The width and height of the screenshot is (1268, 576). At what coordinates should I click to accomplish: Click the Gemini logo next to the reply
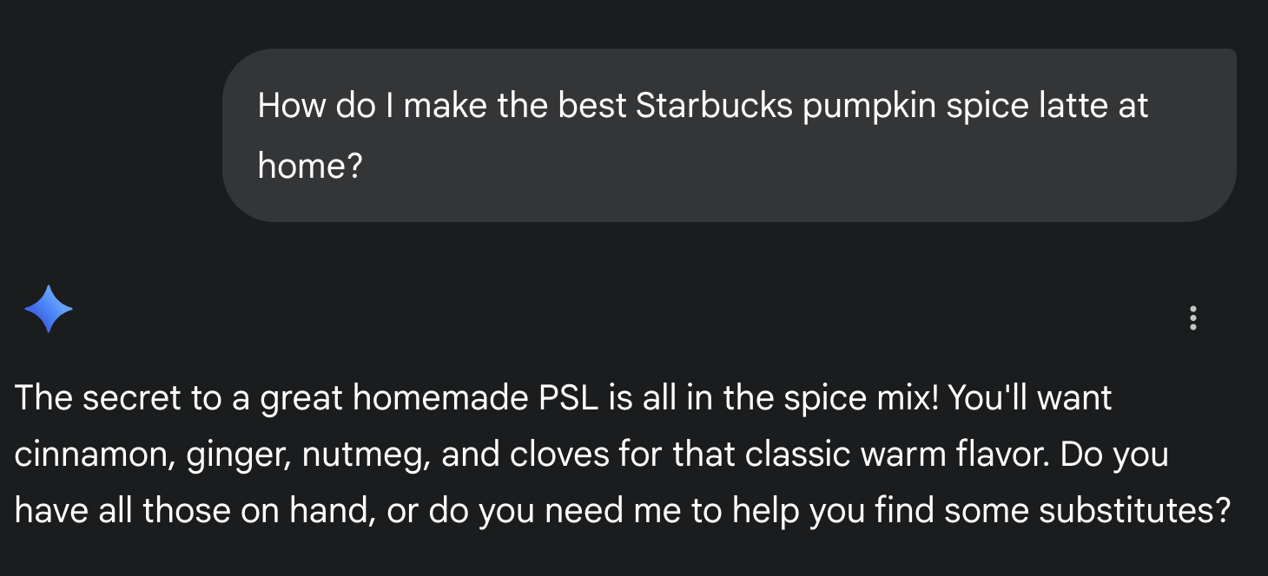(x=50, y=309)
